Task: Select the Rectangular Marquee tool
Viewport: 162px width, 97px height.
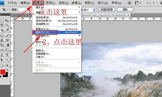Action: click(2, 20)
